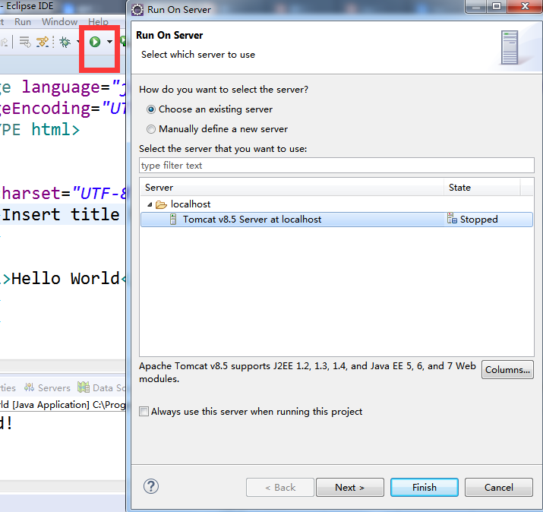543x512 pixels.
Task: Click the green Run button in toolbar
Action: point(95,42)
